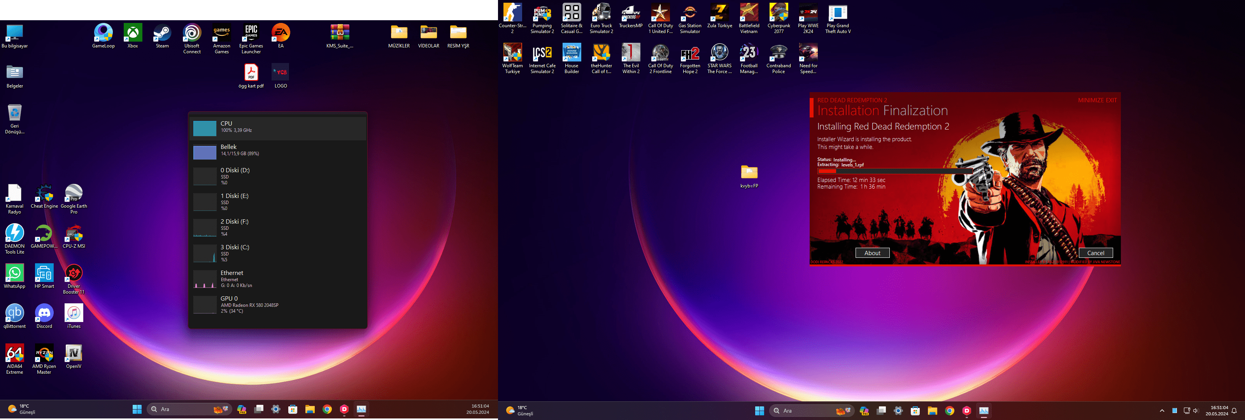This screenshot has width=1245, height=420.
Task: Select the Google Earth Pro icon
Action: 74,199
